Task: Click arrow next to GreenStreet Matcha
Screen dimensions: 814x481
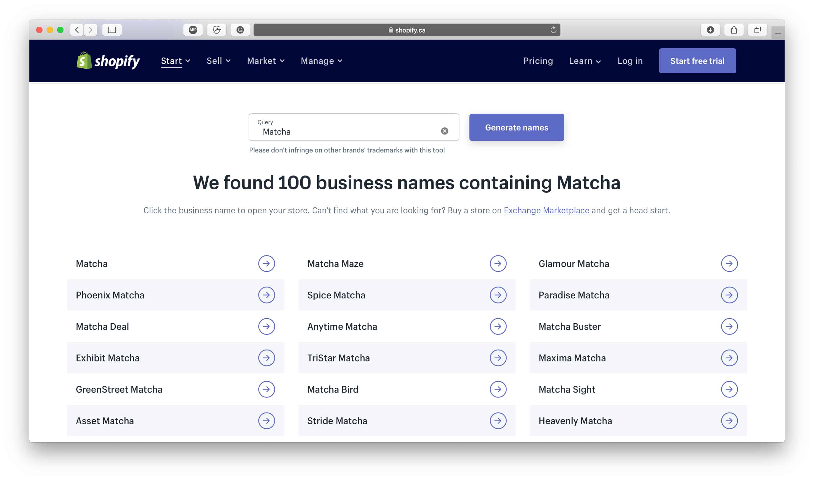Action: [267, 389]
